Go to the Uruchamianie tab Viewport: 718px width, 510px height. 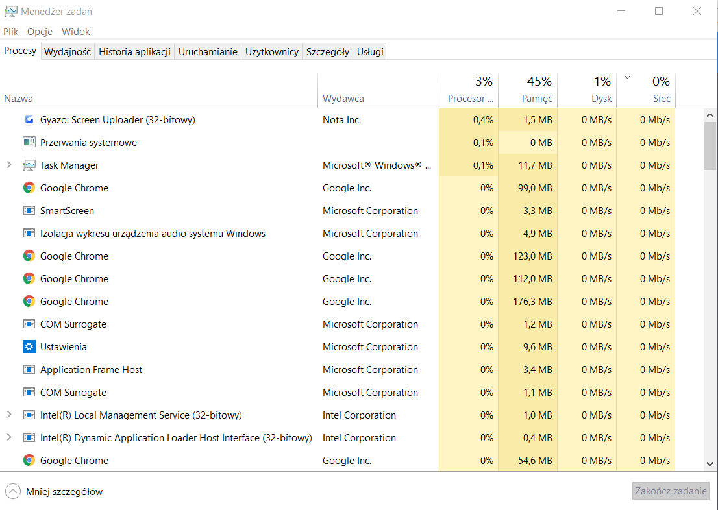[x=208, y=52]
